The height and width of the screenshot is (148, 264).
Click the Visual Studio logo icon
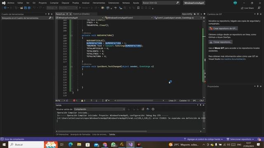[4, 3]
